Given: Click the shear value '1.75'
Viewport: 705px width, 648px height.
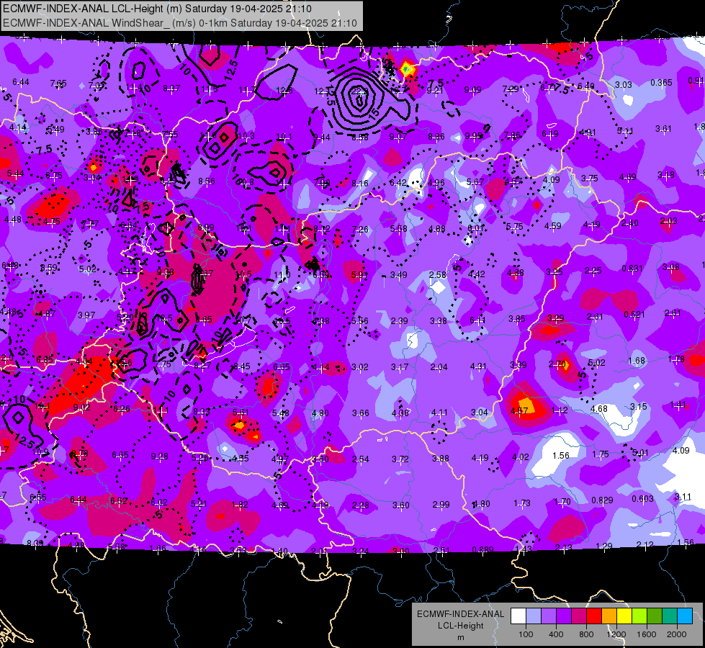Looking at the screenshot, I should [601, 454].
